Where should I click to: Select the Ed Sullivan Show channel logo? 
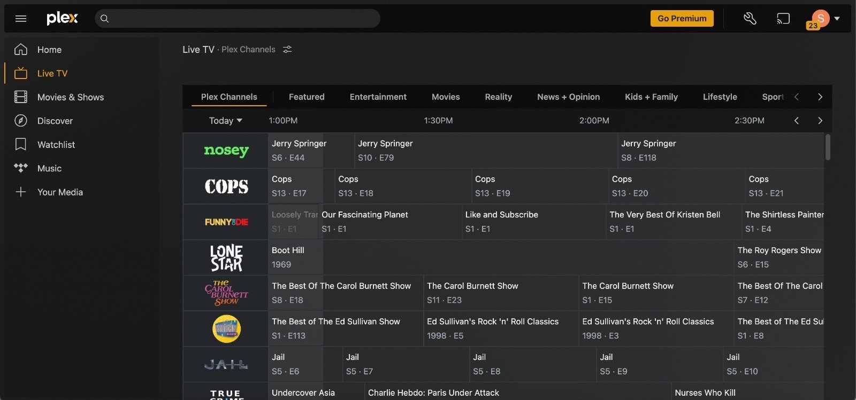(226, 328)
